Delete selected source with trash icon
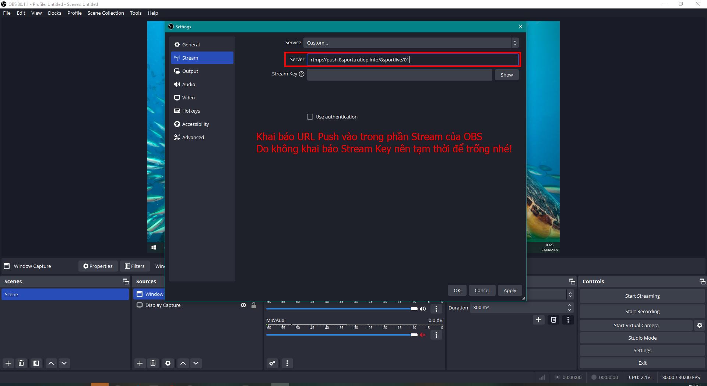The image size is (707, 386). pyautogui.click(x=153, y=363)
